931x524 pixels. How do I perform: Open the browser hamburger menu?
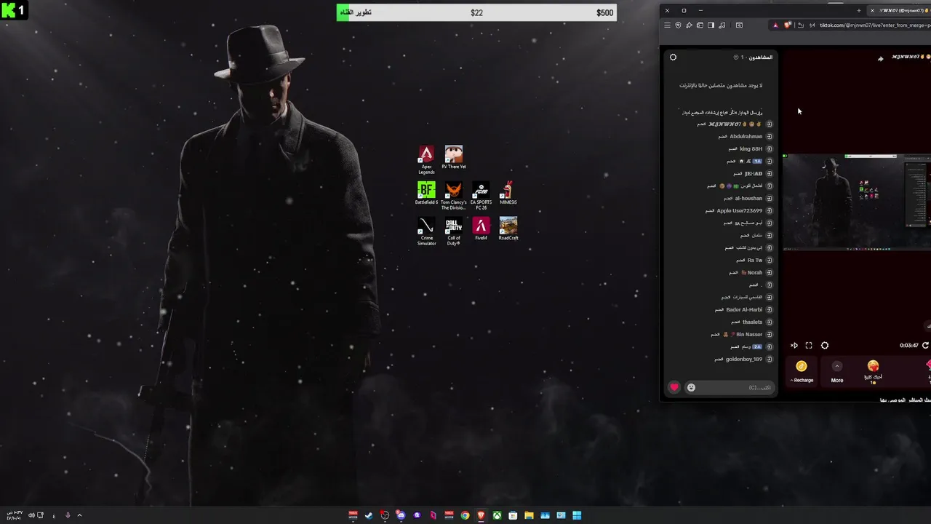tap(667, 25)
